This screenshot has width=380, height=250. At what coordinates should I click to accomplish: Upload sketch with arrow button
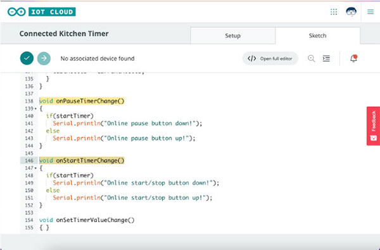[44, 58]
